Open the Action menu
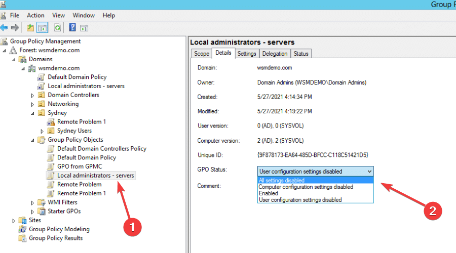The height and width of the screenshot is (253, 456). [x=35, y=15]
